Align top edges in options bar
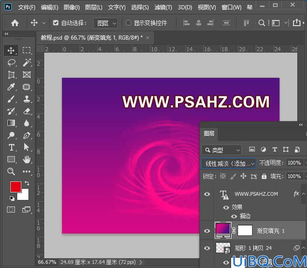307x268 pixels. coord(246,23)
